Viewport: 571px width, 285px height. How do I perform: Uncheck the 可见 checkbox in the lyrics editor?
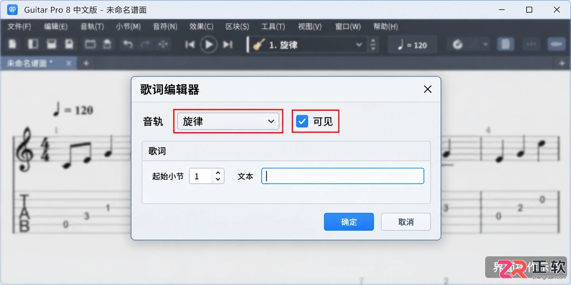[x=302, y=121]
